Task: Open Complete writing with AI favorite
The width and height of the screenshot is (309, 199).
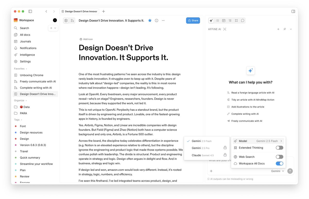Action: click(36, 88)
